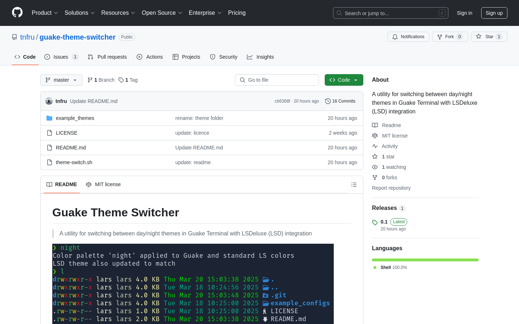Viewport: 519px width, 324px height.
Task: View the 0 forks link
Action: click(x=385, y=177)
